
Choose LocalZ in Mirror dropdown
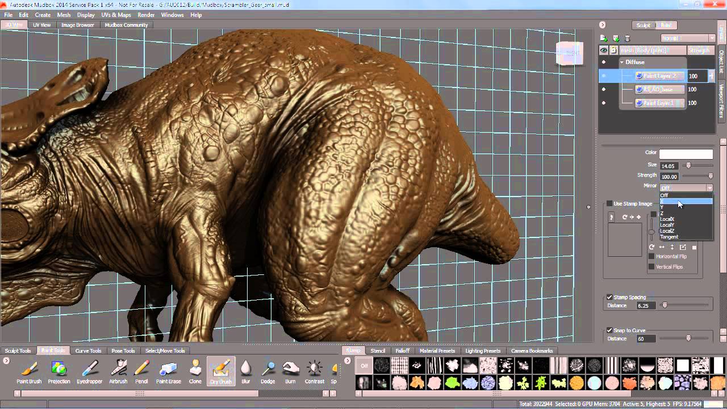686,231
